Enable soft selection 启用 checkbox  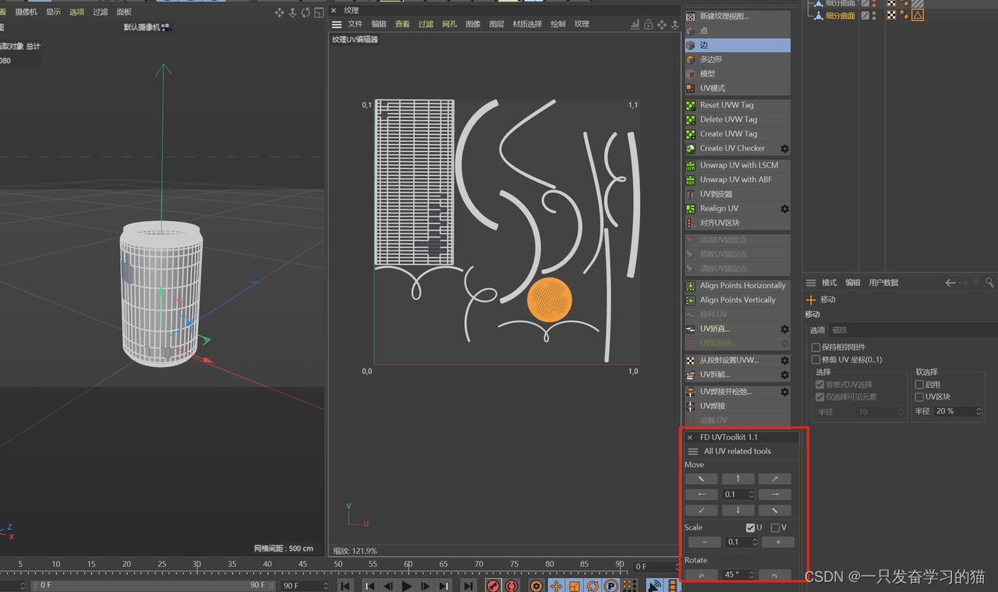click(x=919, y=385)
